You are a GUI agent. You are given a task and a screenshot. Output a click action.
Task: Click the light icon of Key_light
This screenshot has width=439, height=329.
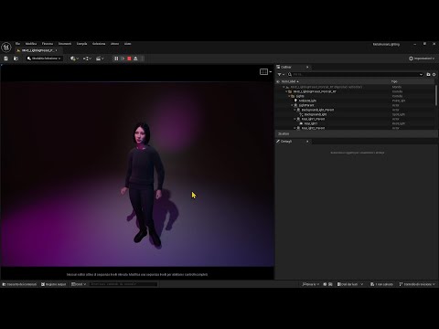(301, 123)
